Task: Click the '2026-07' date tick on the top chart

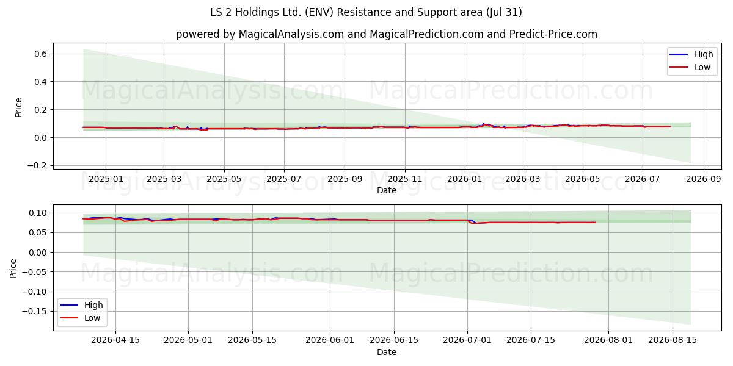Action: click(643, 179)
